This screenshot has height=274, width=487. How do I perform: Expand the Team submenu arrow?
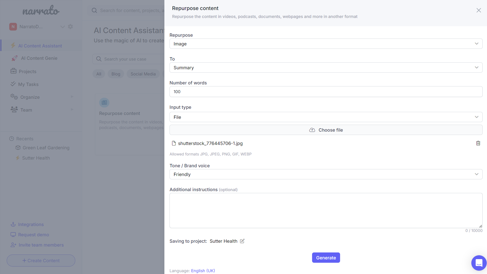pos(72,110)
